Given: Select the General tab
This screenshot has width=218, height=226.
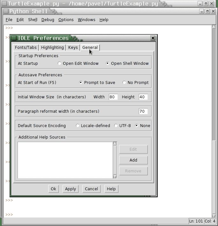Looking at the screenshot, I should pyautogui.click(x=90, y=48).
